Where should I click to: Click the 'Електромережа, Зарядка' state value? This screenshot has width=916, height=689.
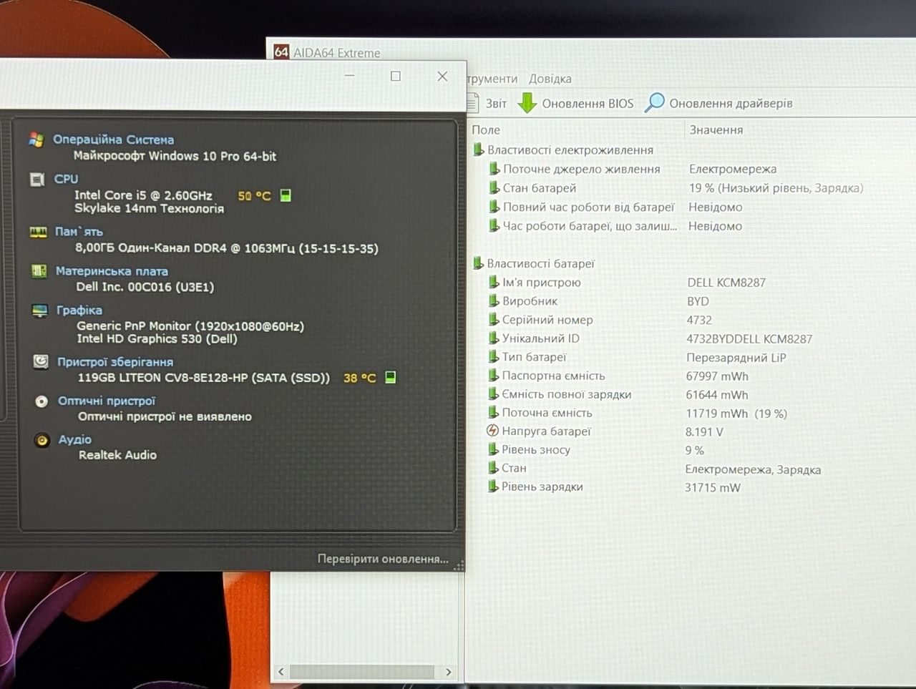point(753,469)
